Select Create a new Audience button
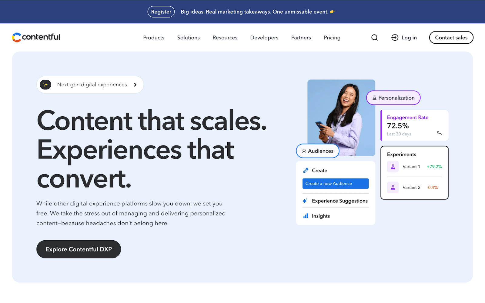485x303 pixels. coord(336,184)
